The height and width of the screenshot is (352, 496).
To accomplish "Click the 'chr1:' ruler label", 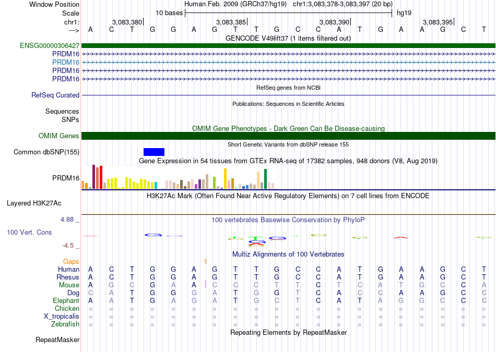I will [72, 22].
